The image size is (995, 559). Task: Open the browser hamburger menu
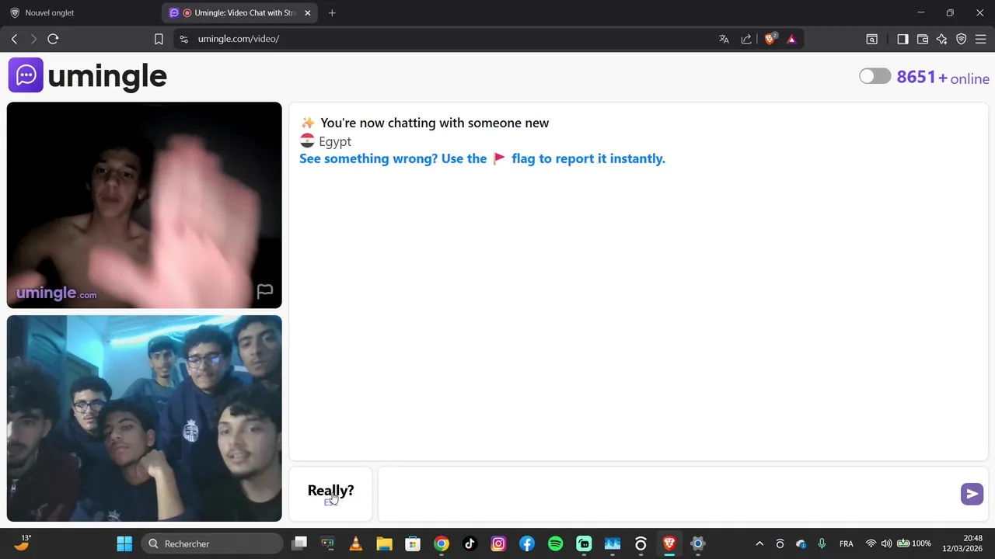tap(981, 39)
